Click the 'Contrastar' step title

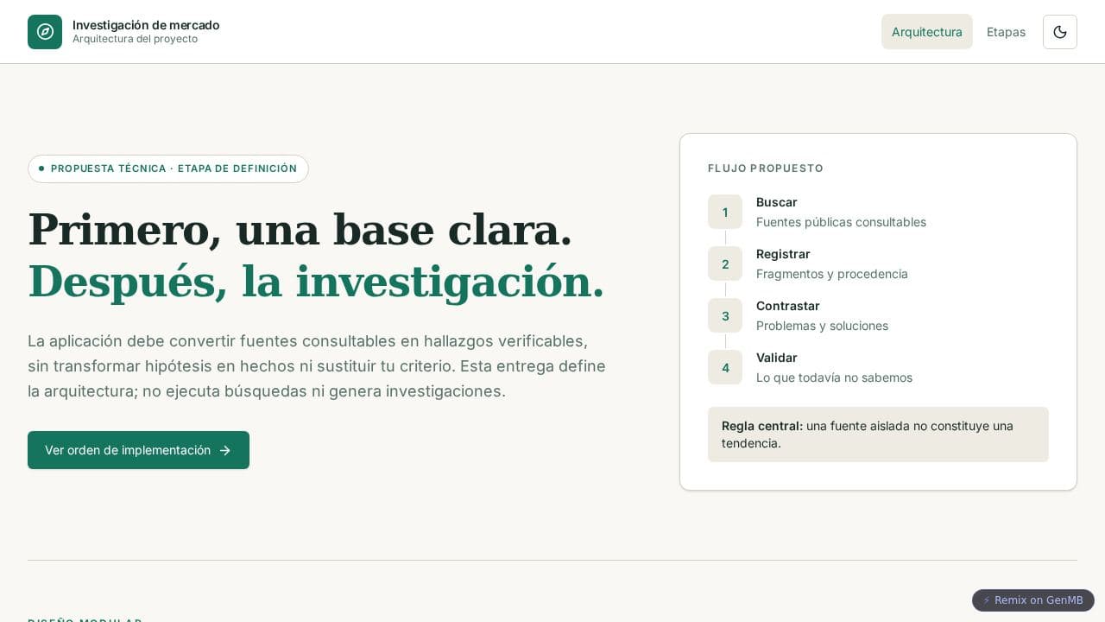(x=788, y=306)
